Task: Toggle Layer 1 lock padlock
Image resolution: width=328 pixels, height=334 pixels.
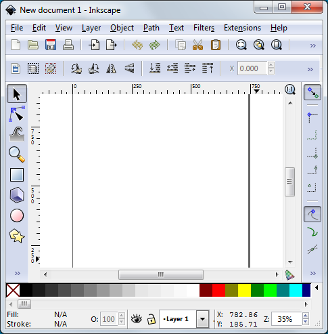Action: [x=151, y=319]
